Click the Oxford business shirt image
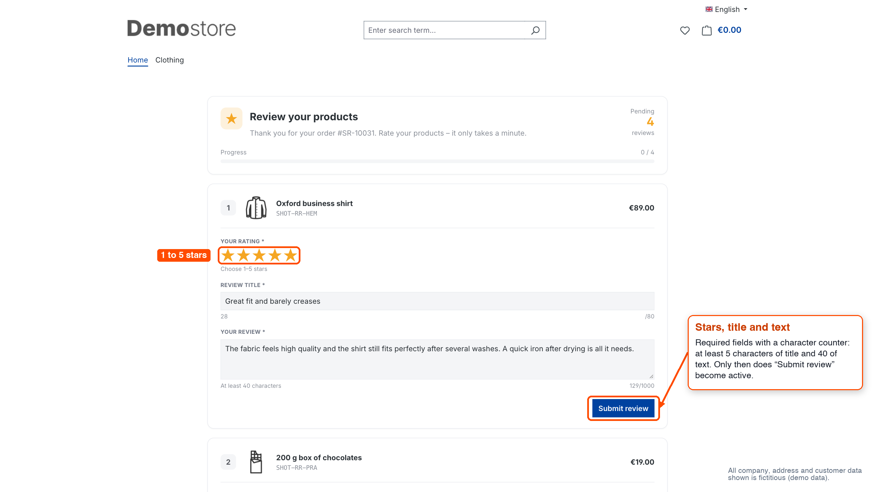875x492 pixels. [256, 208]
